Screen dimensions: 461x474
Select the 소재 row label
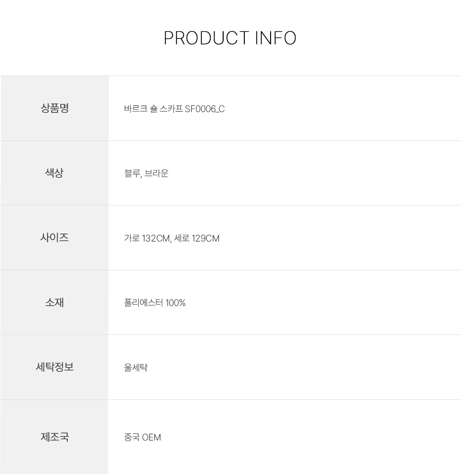coord(55,303)
